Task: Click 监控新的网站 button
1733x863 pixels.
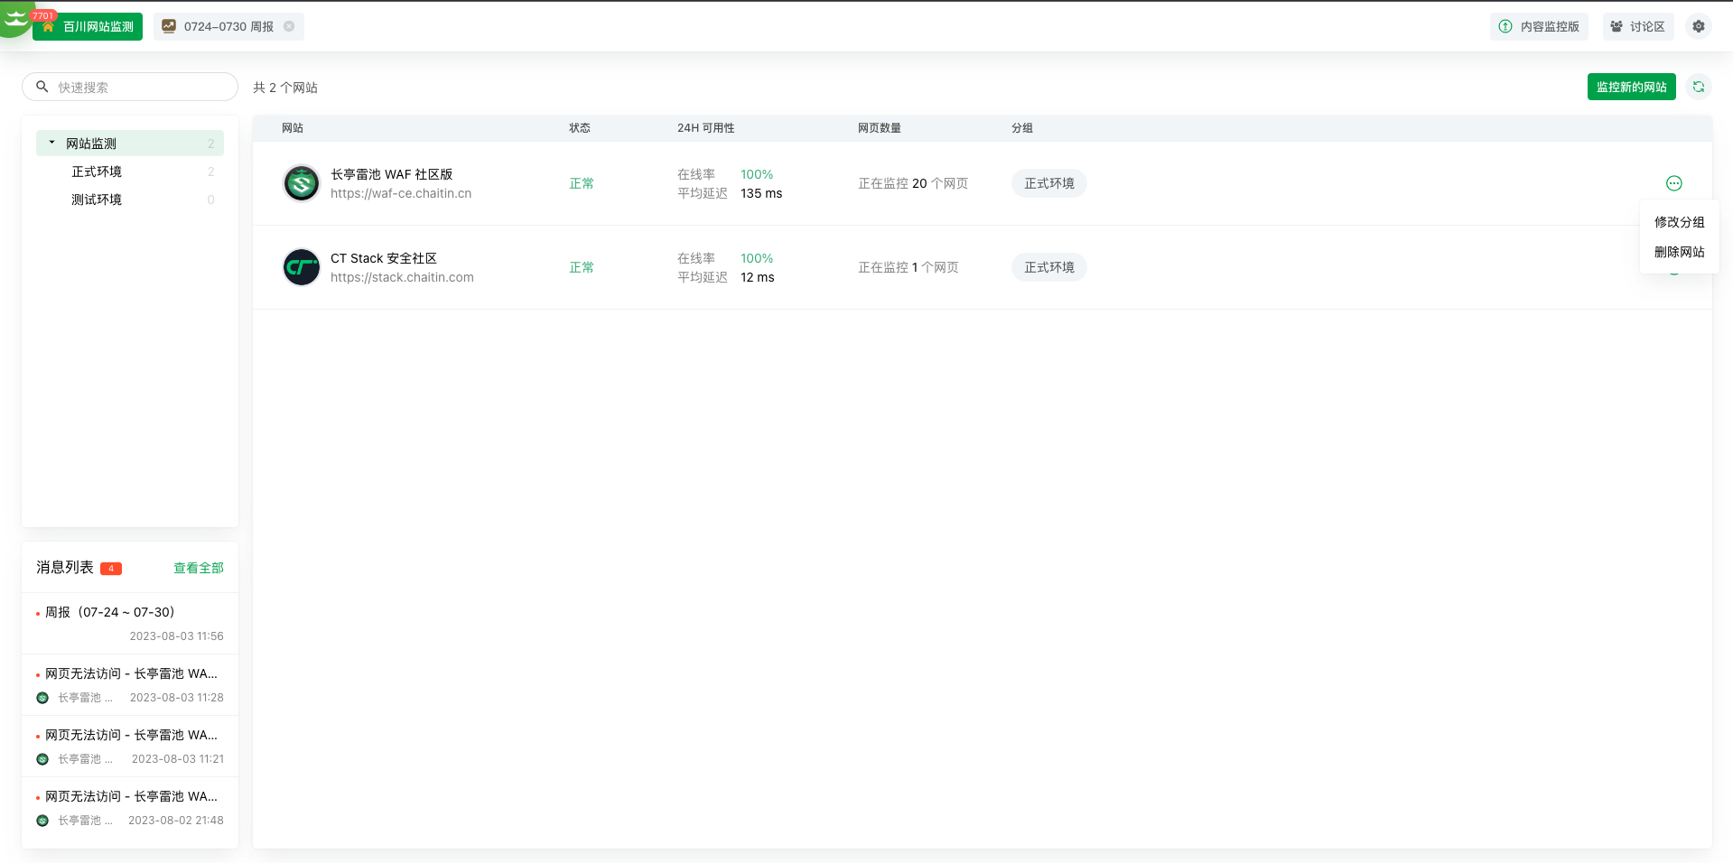Action: click(x=1631, y=87)
